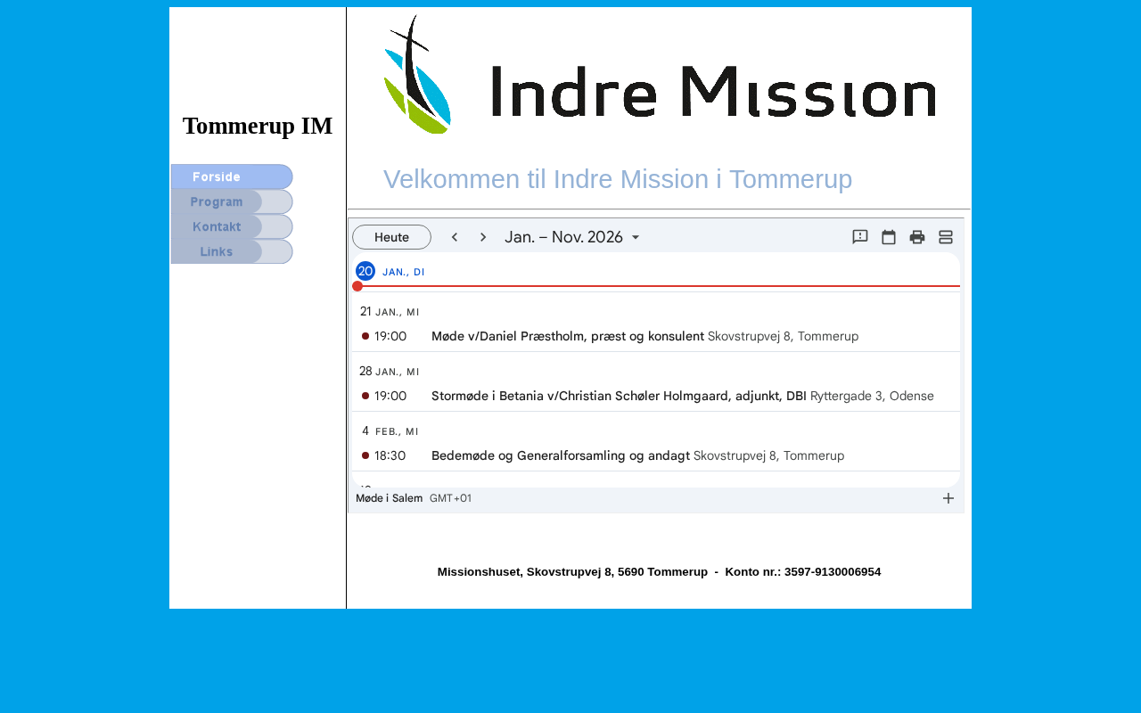Click the GMT+01 timezone label
Viewport: 1141px width, 713px height.
point(451,498)
